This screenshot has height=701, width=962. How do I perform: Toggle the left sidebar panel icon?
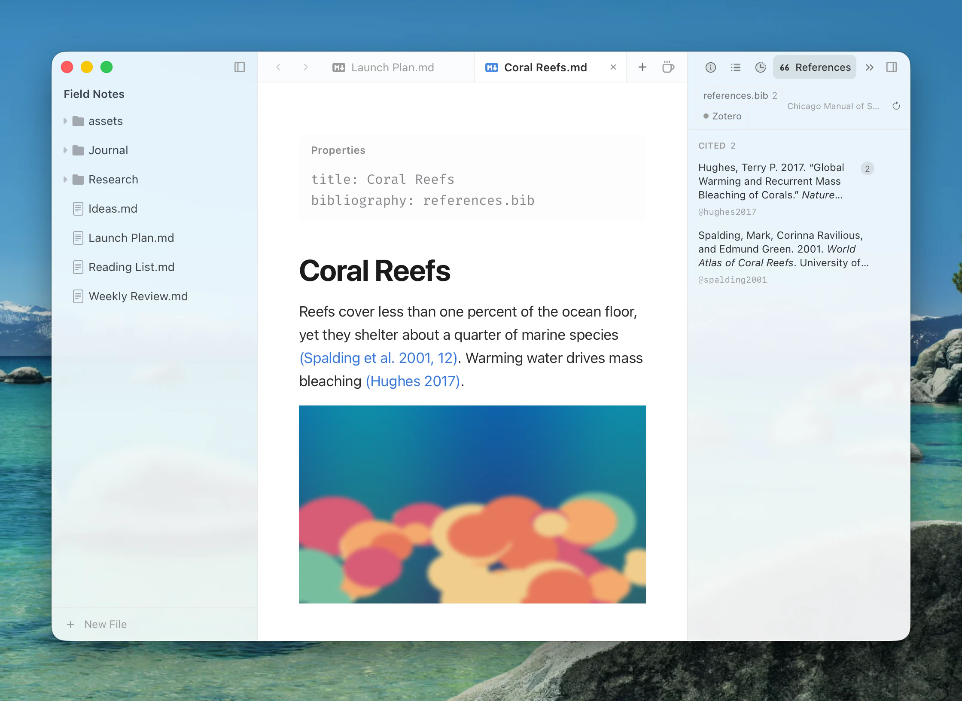pyautogui.click(x=240, y=67)
